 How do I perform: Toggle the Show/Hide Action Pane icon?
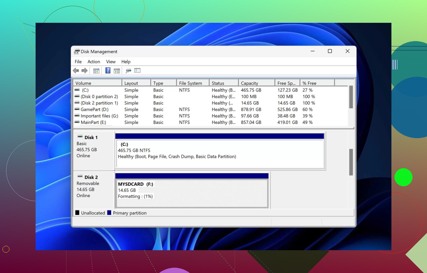point(117,71)
